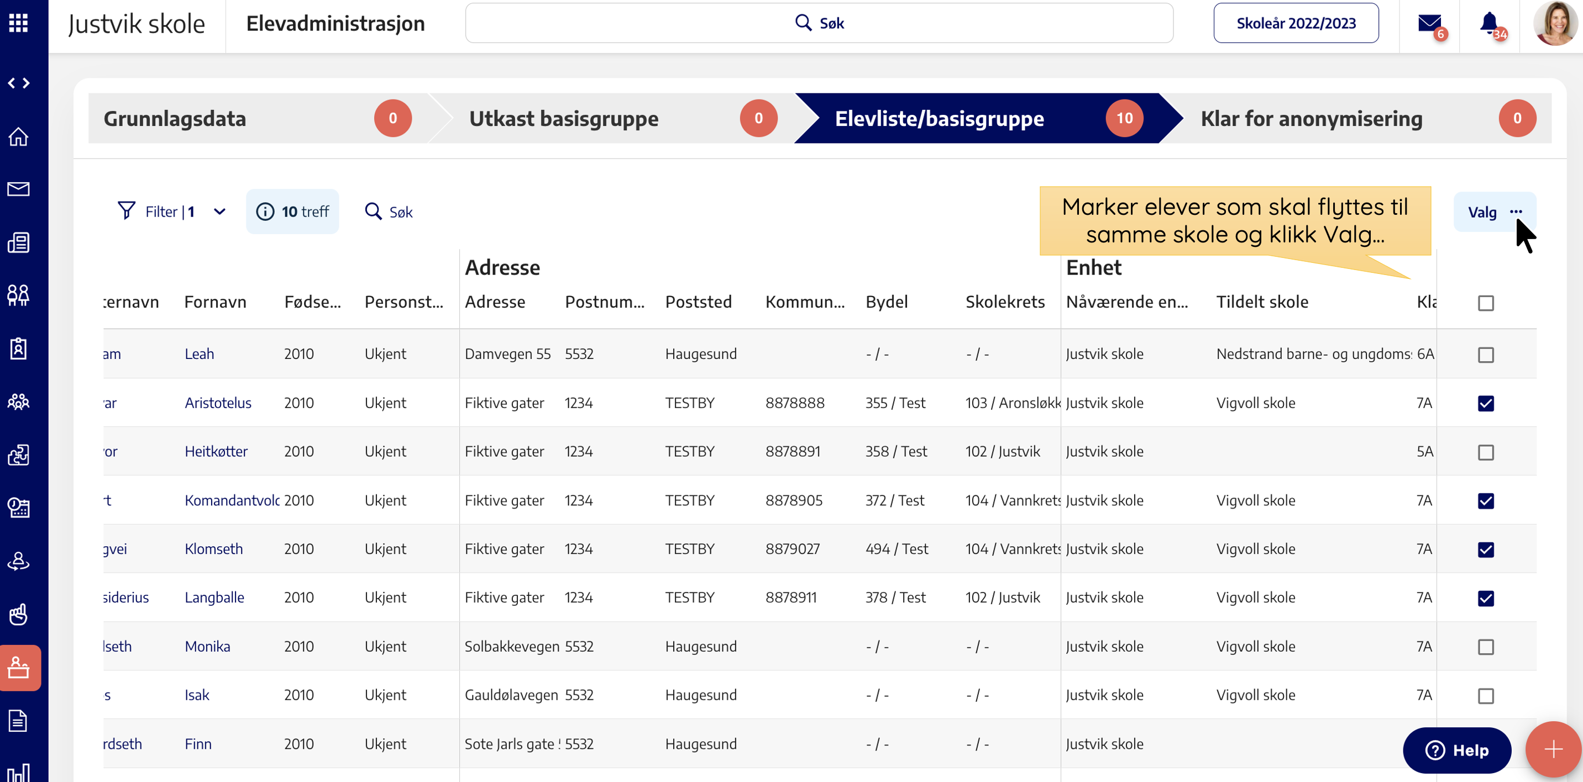
Task: Uncheck the box for Klomseth row
Action: 1485,549
